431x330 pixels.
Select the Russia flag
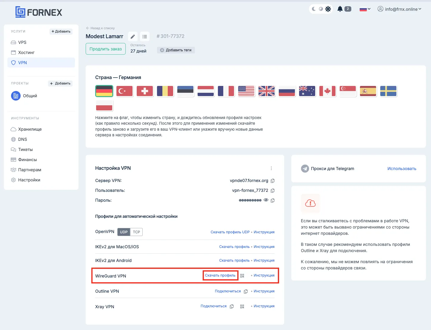[287, 91]
